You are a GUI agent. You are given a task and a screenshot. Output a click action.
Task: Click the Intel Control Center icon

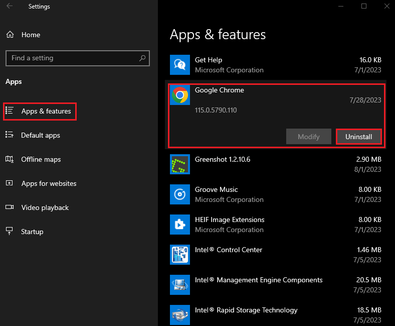(x=180, y=255)
